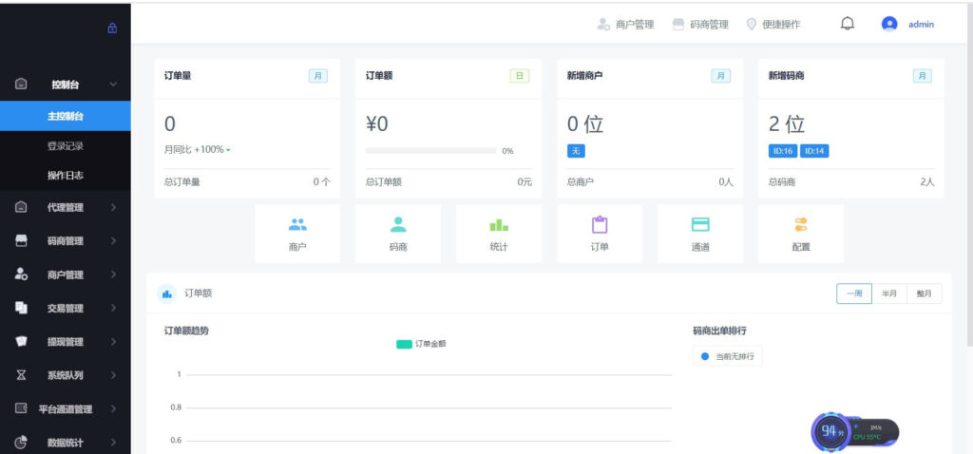Click the 商户 shortcut icon tile
This screenshot has width=973, height=454.
coord(297,233)
